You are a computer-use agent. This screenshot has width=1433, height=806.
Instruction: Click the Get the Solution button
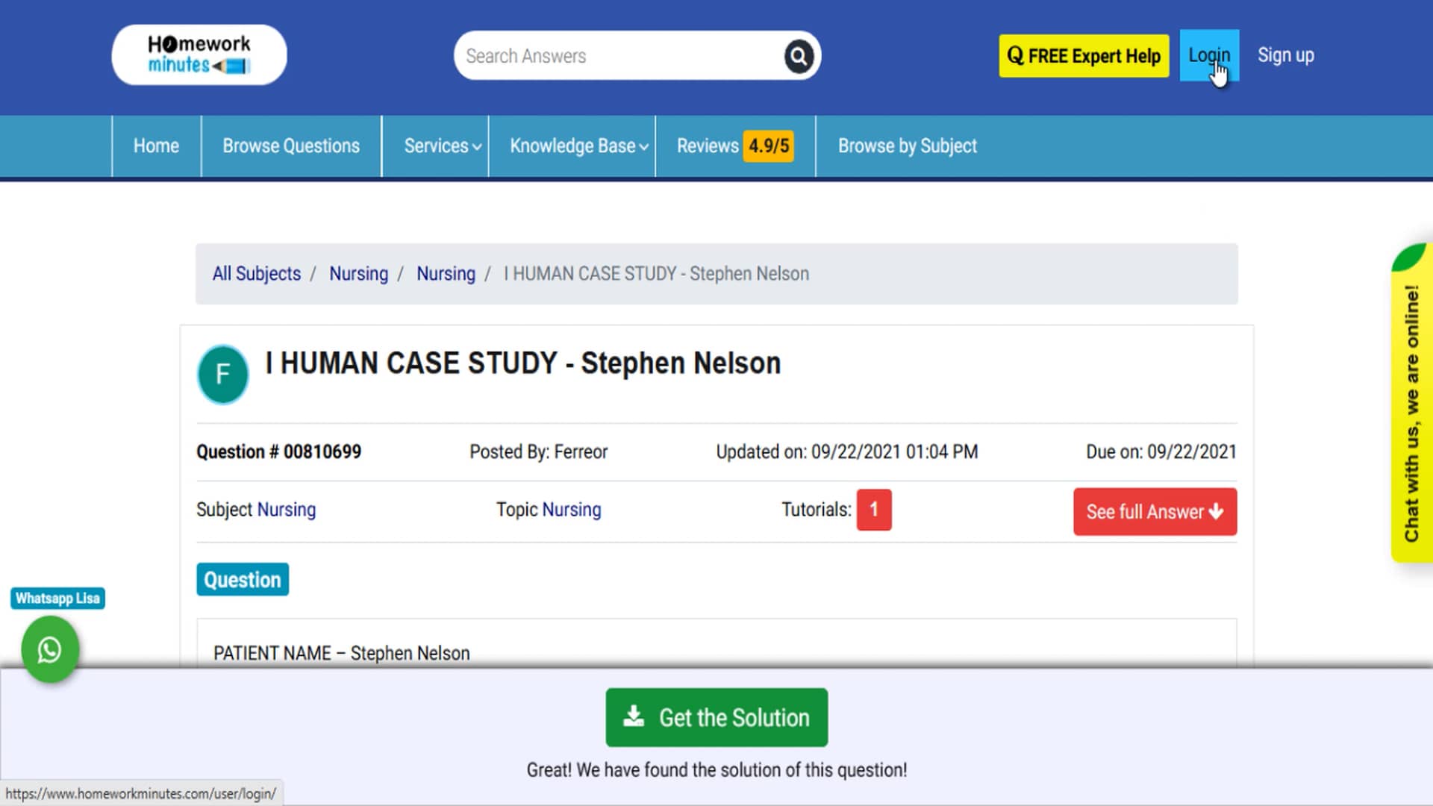click(x=716, y=717)
